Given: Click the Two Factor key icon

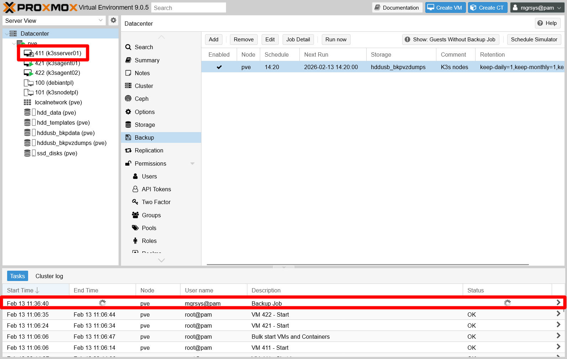Looking at the screenshot, I should (135, 202).
